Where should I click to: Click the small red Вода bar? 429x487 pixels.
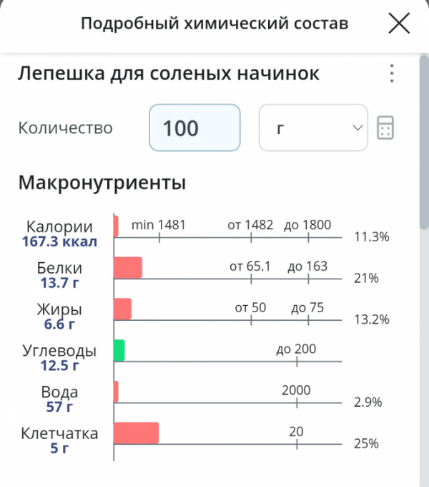tap(116, 392)
